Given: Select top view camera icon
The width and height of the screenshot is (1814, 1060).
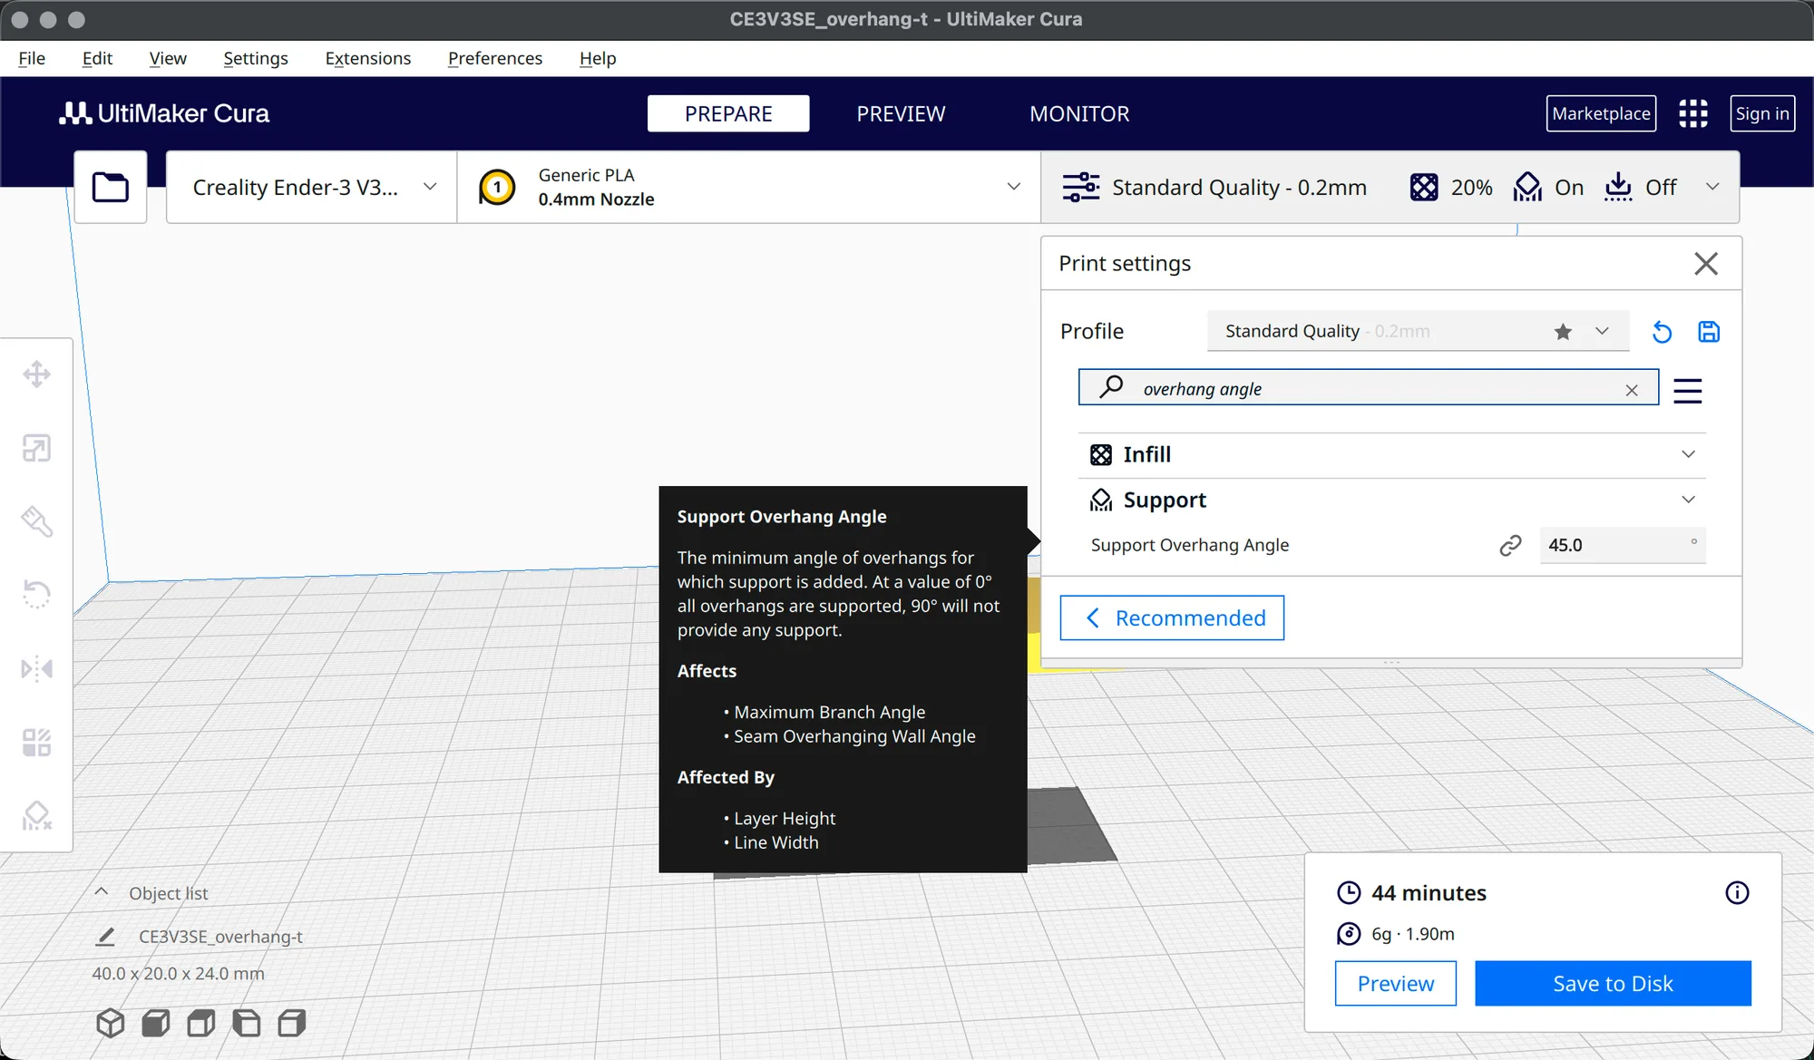Looking at the screenshot, I should [200, 1023].
